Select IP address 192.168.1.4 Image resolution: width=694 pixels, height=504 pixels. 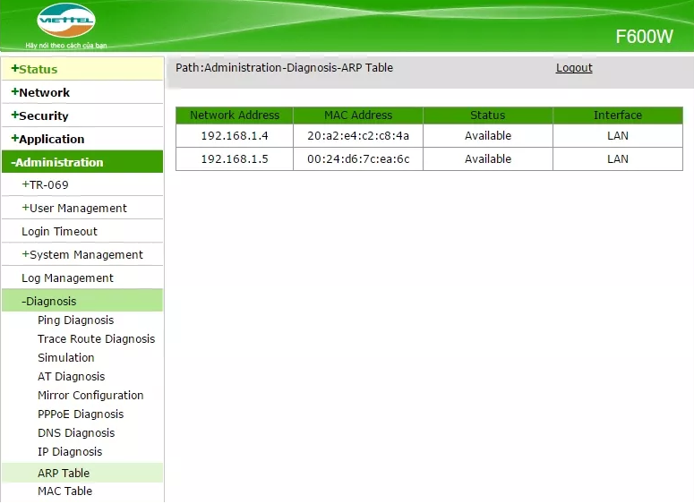click(x=235, y=136)
